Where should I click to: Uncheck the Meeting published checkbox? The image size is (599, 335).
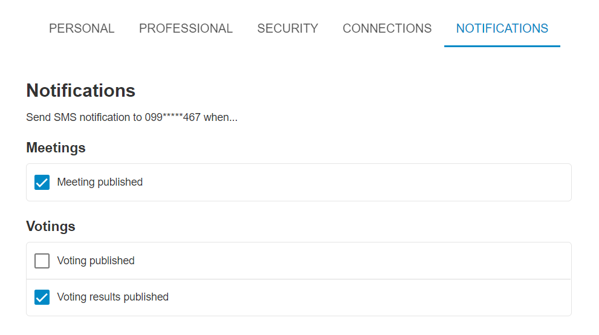pos(42,182)
